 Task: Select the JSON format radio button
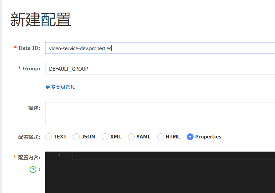click(x=76, y=137)
